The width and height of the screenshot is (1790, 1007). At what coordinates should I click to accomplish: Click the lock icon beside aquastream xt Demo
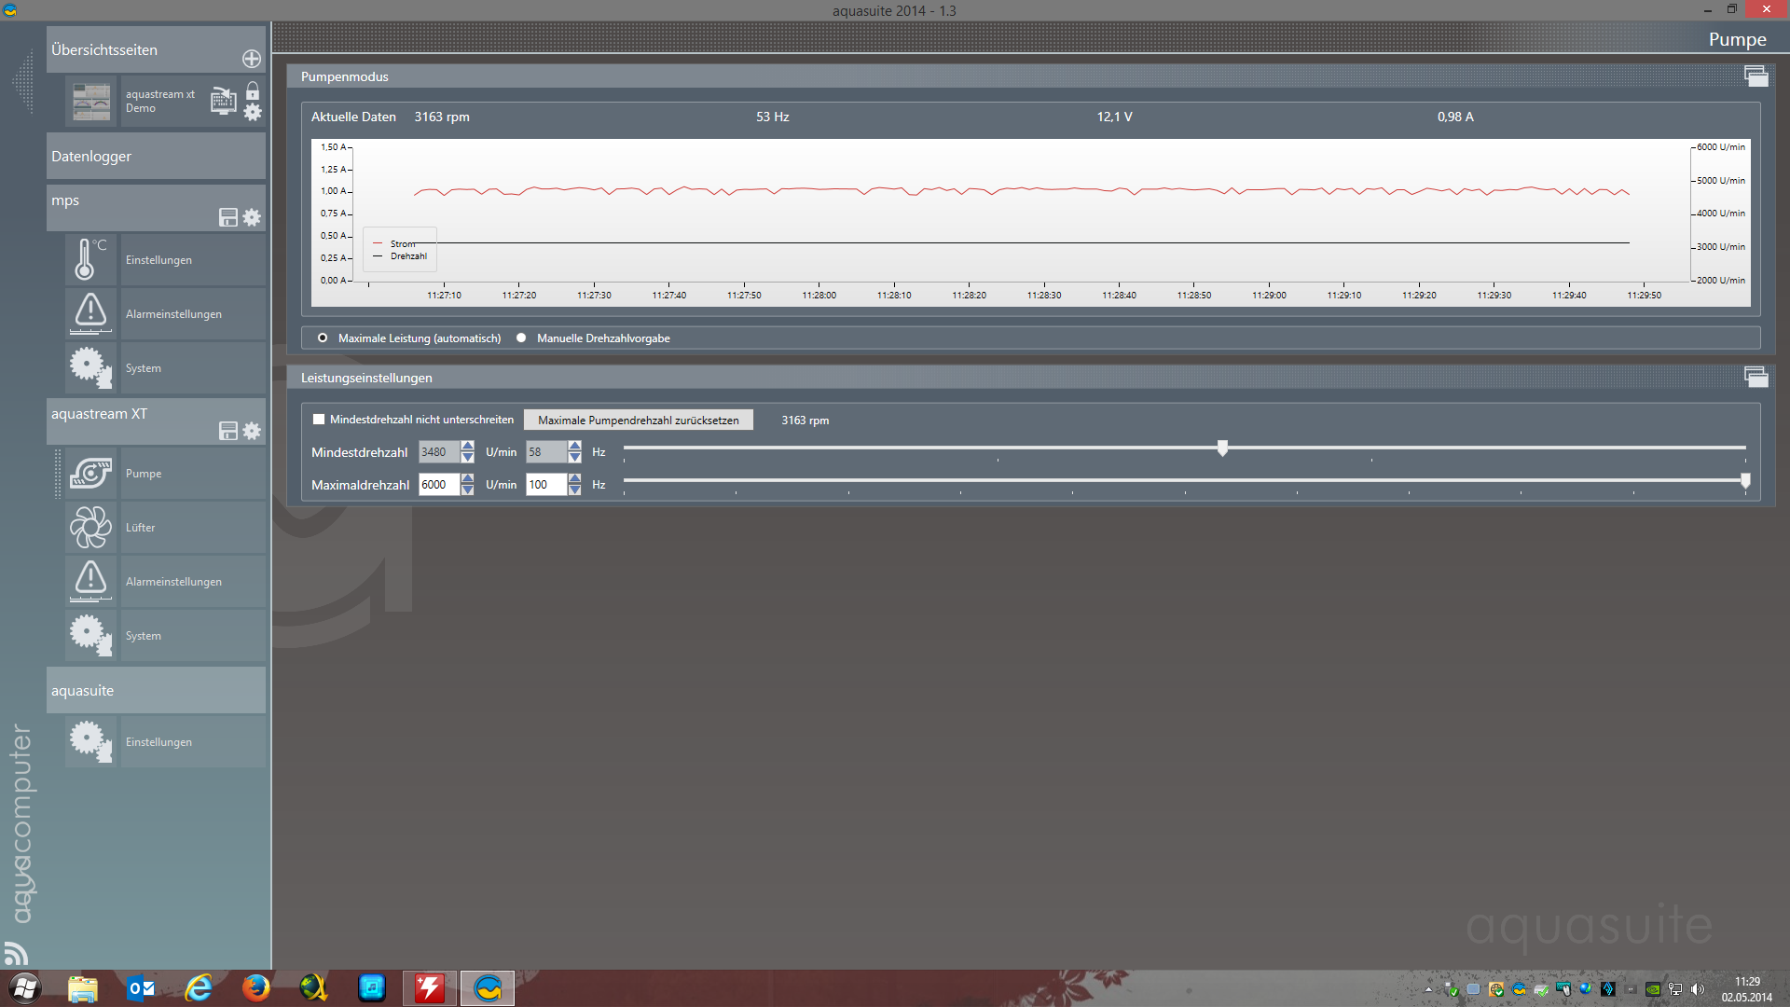(253, 91)
